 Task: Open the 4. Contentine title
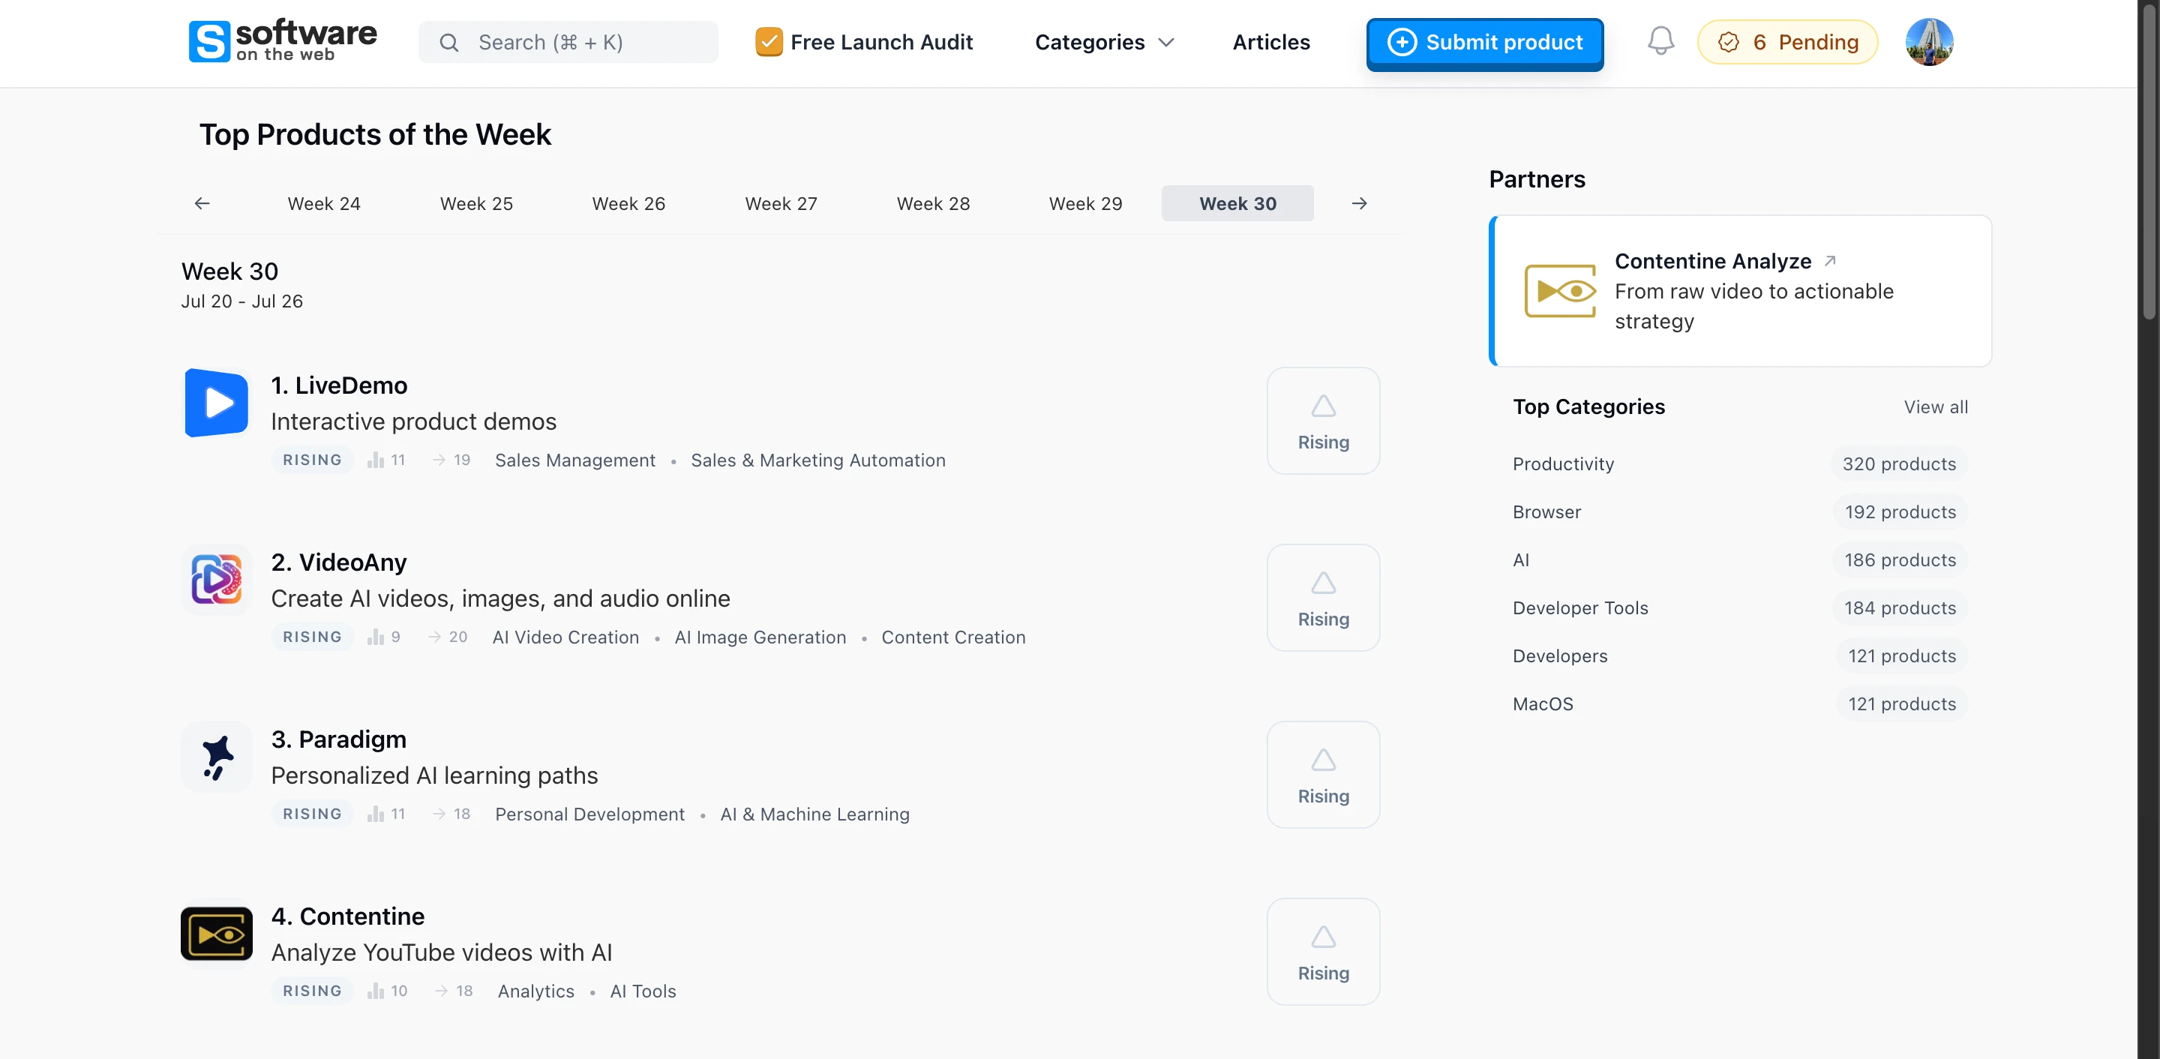tap(348, 916)
